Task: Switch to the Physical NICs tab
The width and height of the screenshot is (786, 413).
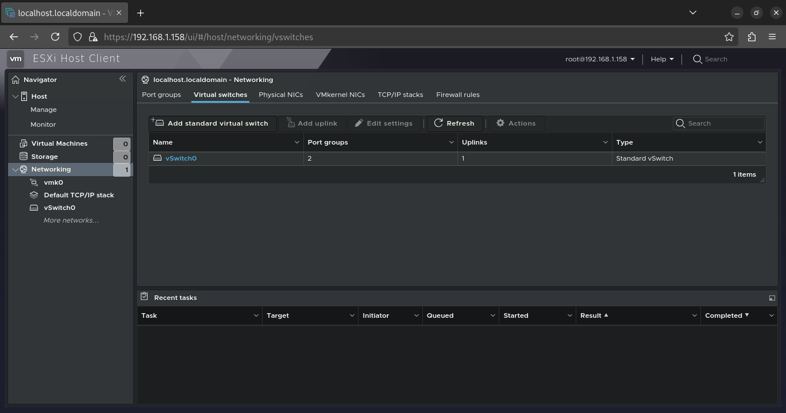Action: [280, 95]
